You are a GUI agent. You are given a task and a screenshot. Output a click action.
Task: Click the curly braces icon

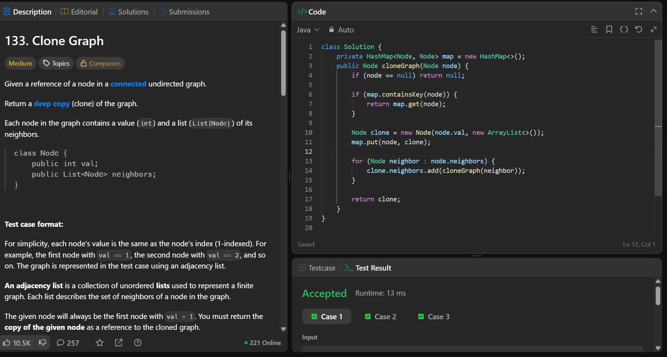pos(624,29)
